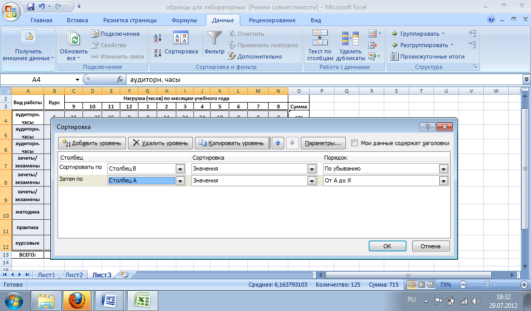
Task: Open What-if analysis icon
Action: pyautogui.click(x=372, y=56)
